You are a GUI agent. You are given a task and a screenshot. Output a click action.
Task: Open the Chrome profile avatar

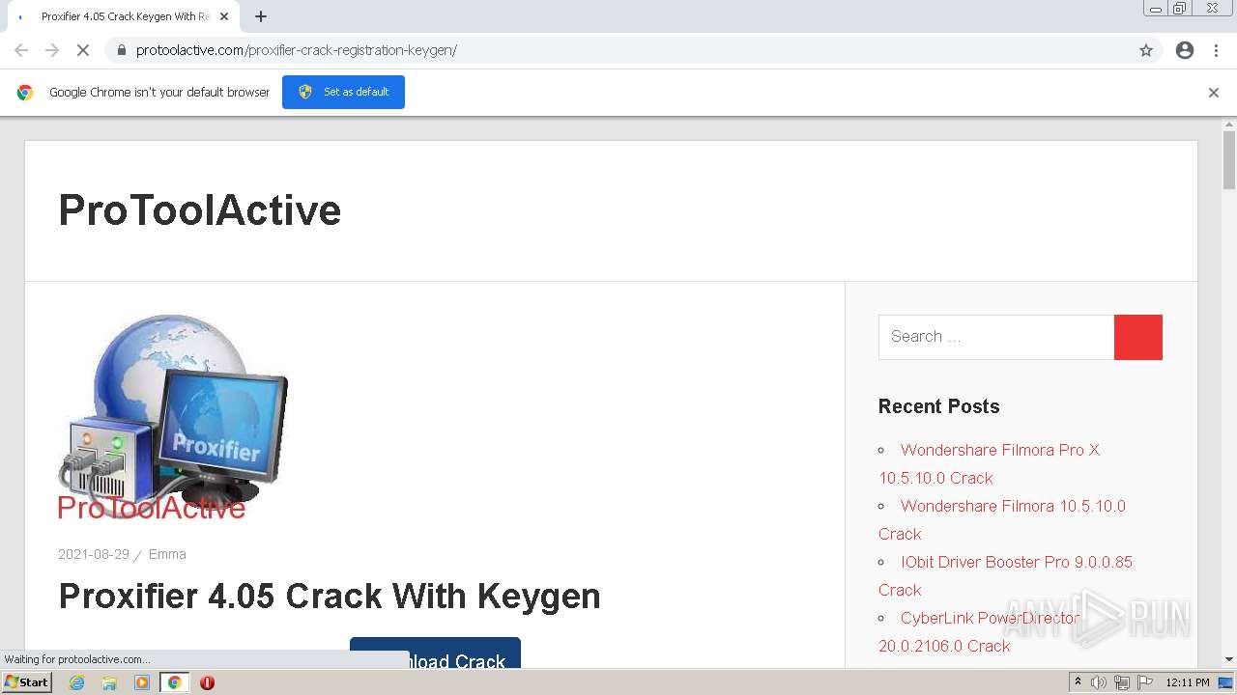coord(1185,50)
